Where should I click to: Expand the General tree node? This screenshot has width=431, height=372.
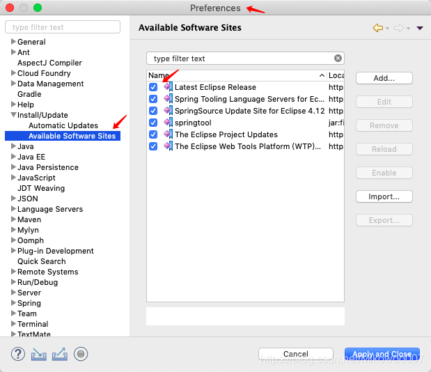tap(13, 42)
